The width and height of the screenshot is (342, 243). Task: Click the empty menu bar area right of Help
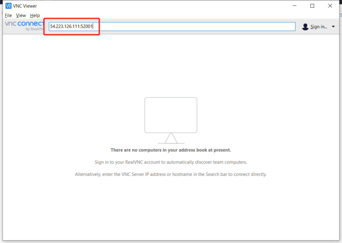(x=167, y=15)
